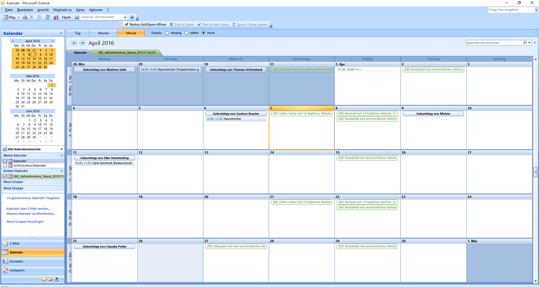Image resolution: width=539 pixels, height=287 pixels.
Task: Open Norton AntiSpam
Action: [x=145, y=24]
